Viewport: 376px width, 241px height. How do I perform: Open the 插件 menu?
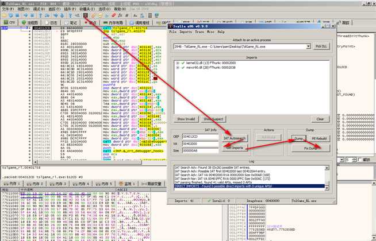[x=70, y=9]
